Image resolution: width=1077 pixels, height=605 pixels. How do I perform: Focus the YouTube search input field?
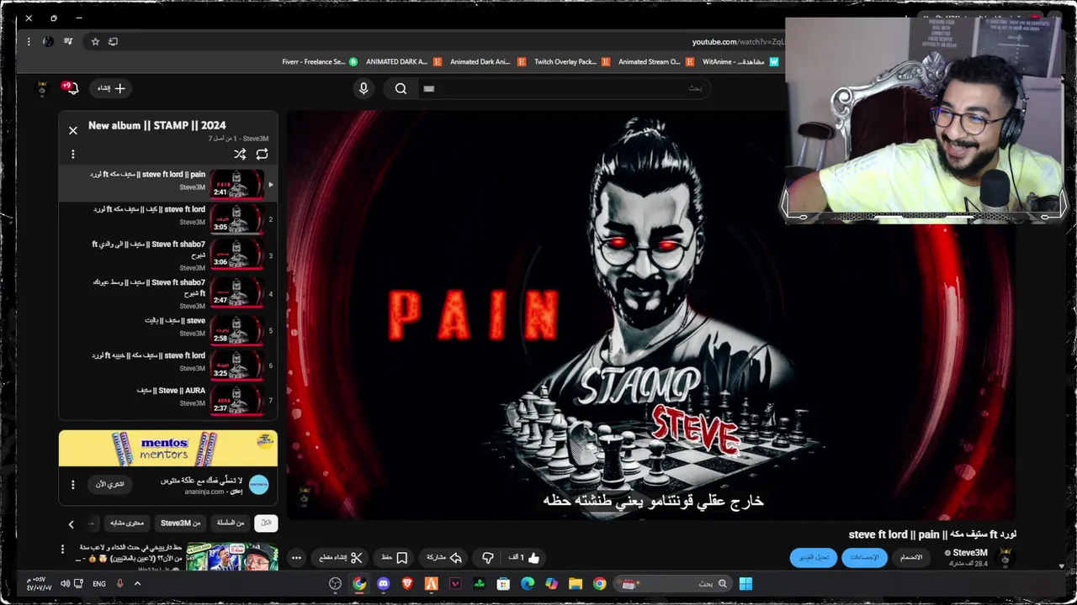(564, 88)
